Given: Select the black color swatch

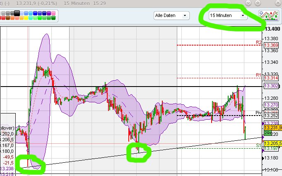Looking at the screenshot, I should pos(17,13).
